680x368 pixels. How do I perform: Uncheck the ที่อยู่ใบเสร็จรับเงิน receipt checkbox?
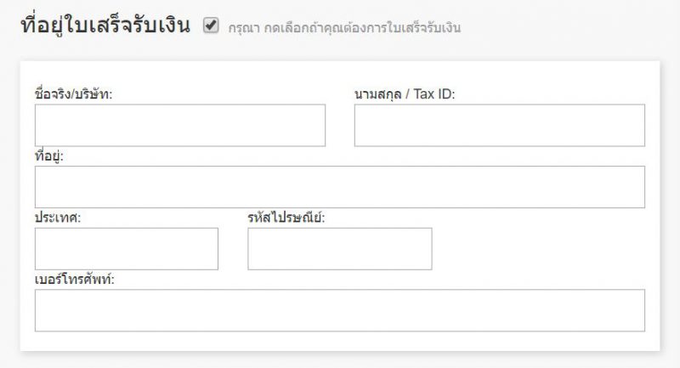point(211,26)
